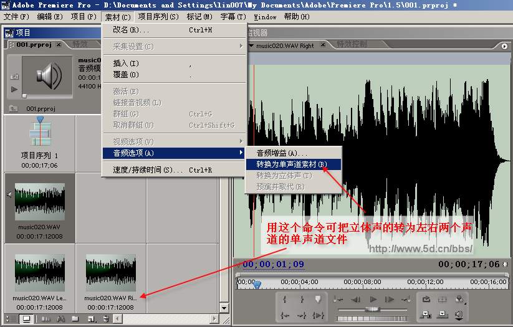Open the 项目序列(S) menu
513x327 pixels.
pyautogui.click(x=158, y=17)
